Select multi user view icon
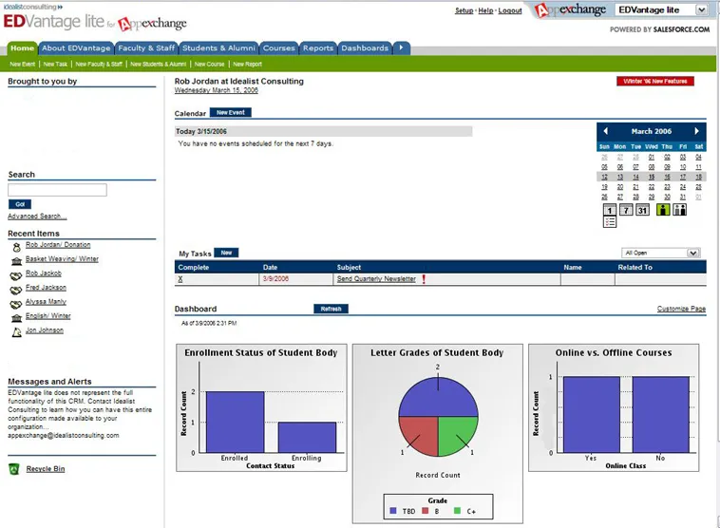The width and height of the screenshot is (720, 528). click(x=679, y=210)
